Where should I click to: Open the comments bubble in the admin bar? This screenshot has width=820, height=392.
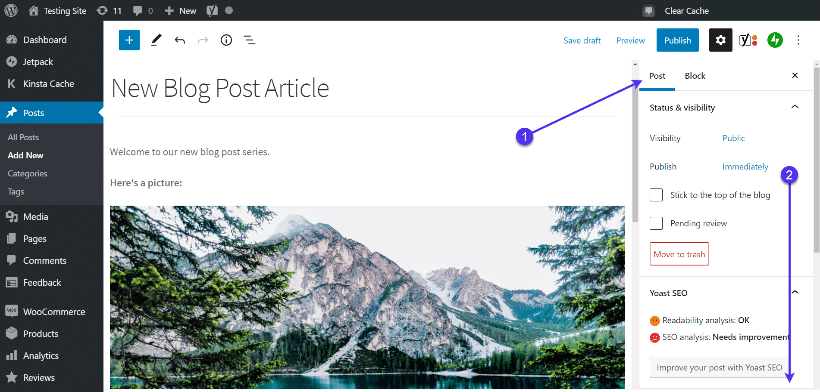(x=138, y=10)
